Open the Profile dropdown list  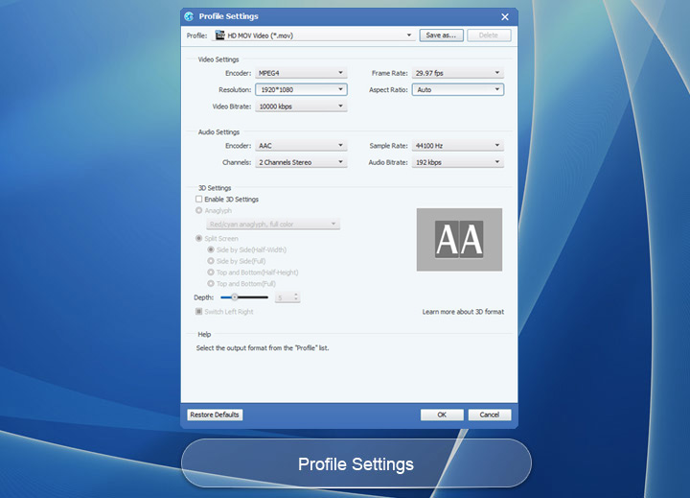(x=313, y=36)
